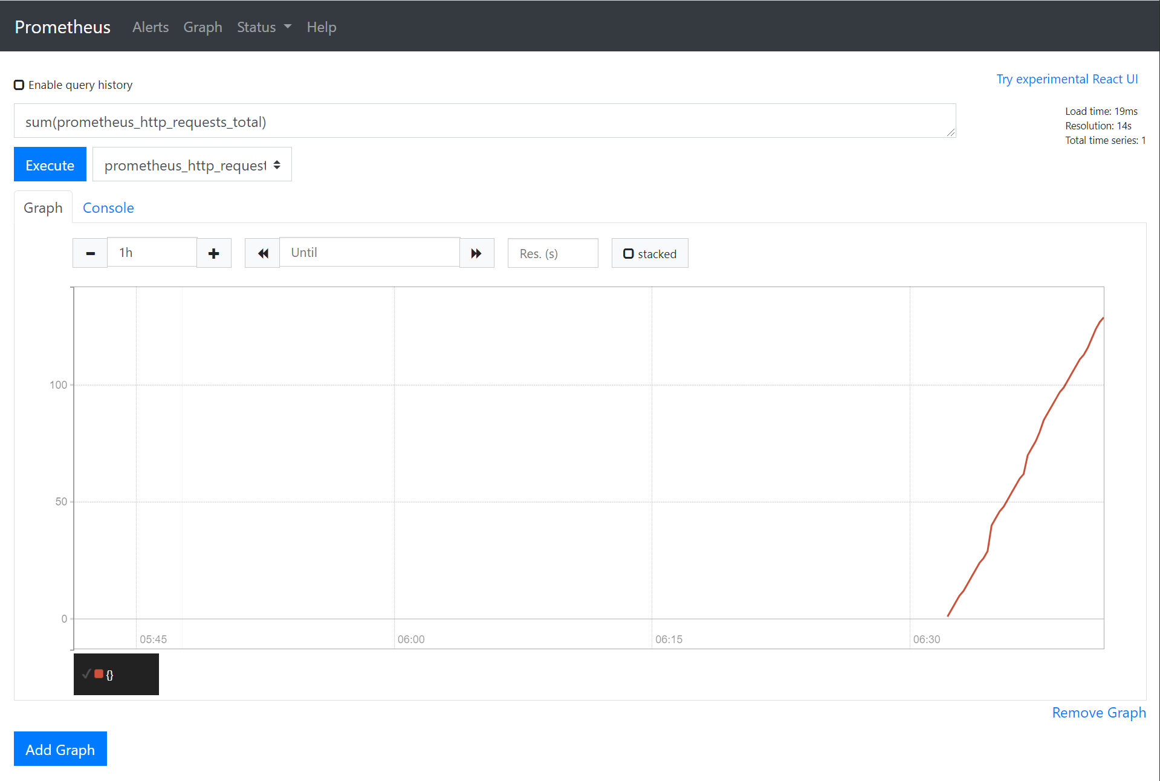
Task: Click the Remove Graph link
Action: click(1099, 713)
